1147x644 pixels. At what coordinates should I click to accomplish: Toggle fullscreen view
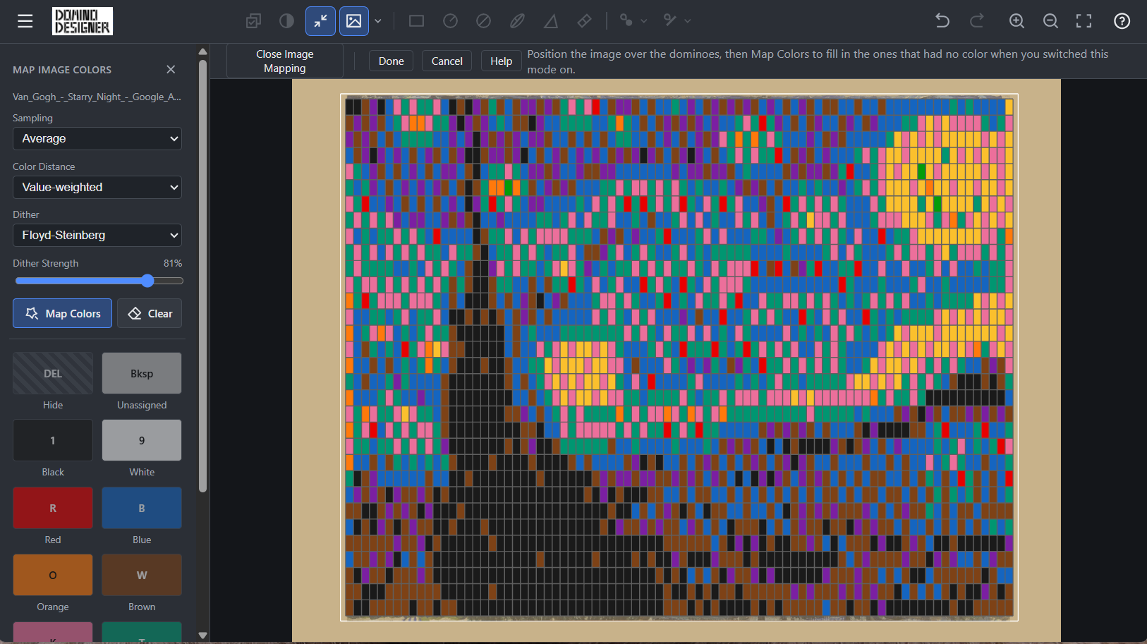1084,21
